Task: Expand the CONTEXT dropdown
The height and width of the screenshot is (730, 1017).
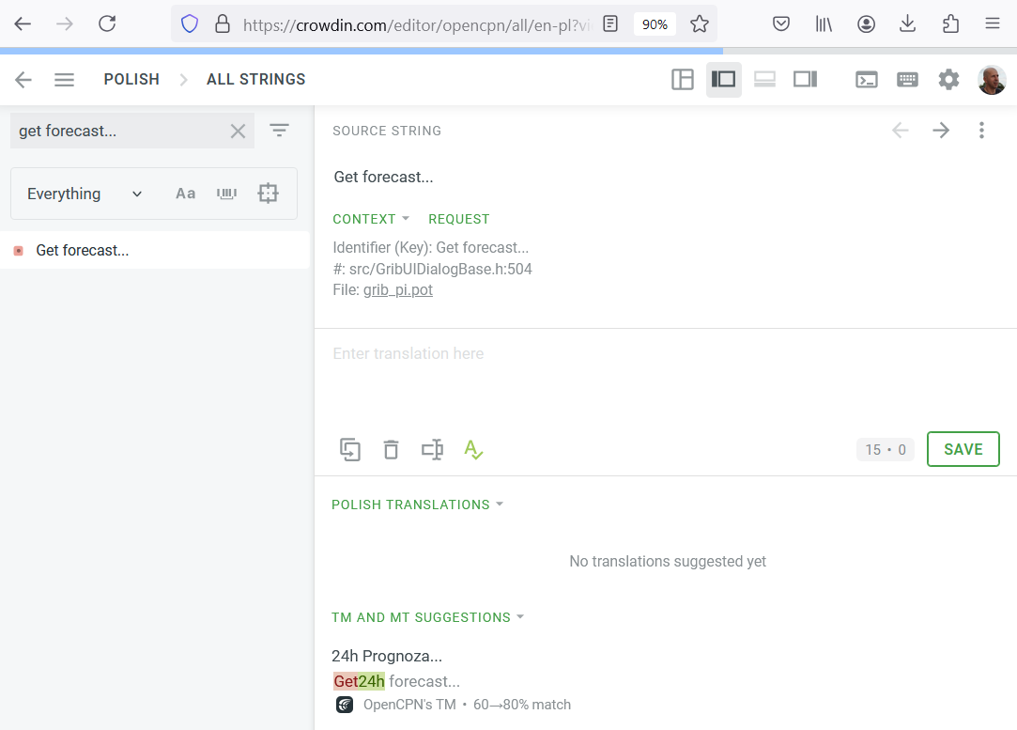Action: (371, 219)
